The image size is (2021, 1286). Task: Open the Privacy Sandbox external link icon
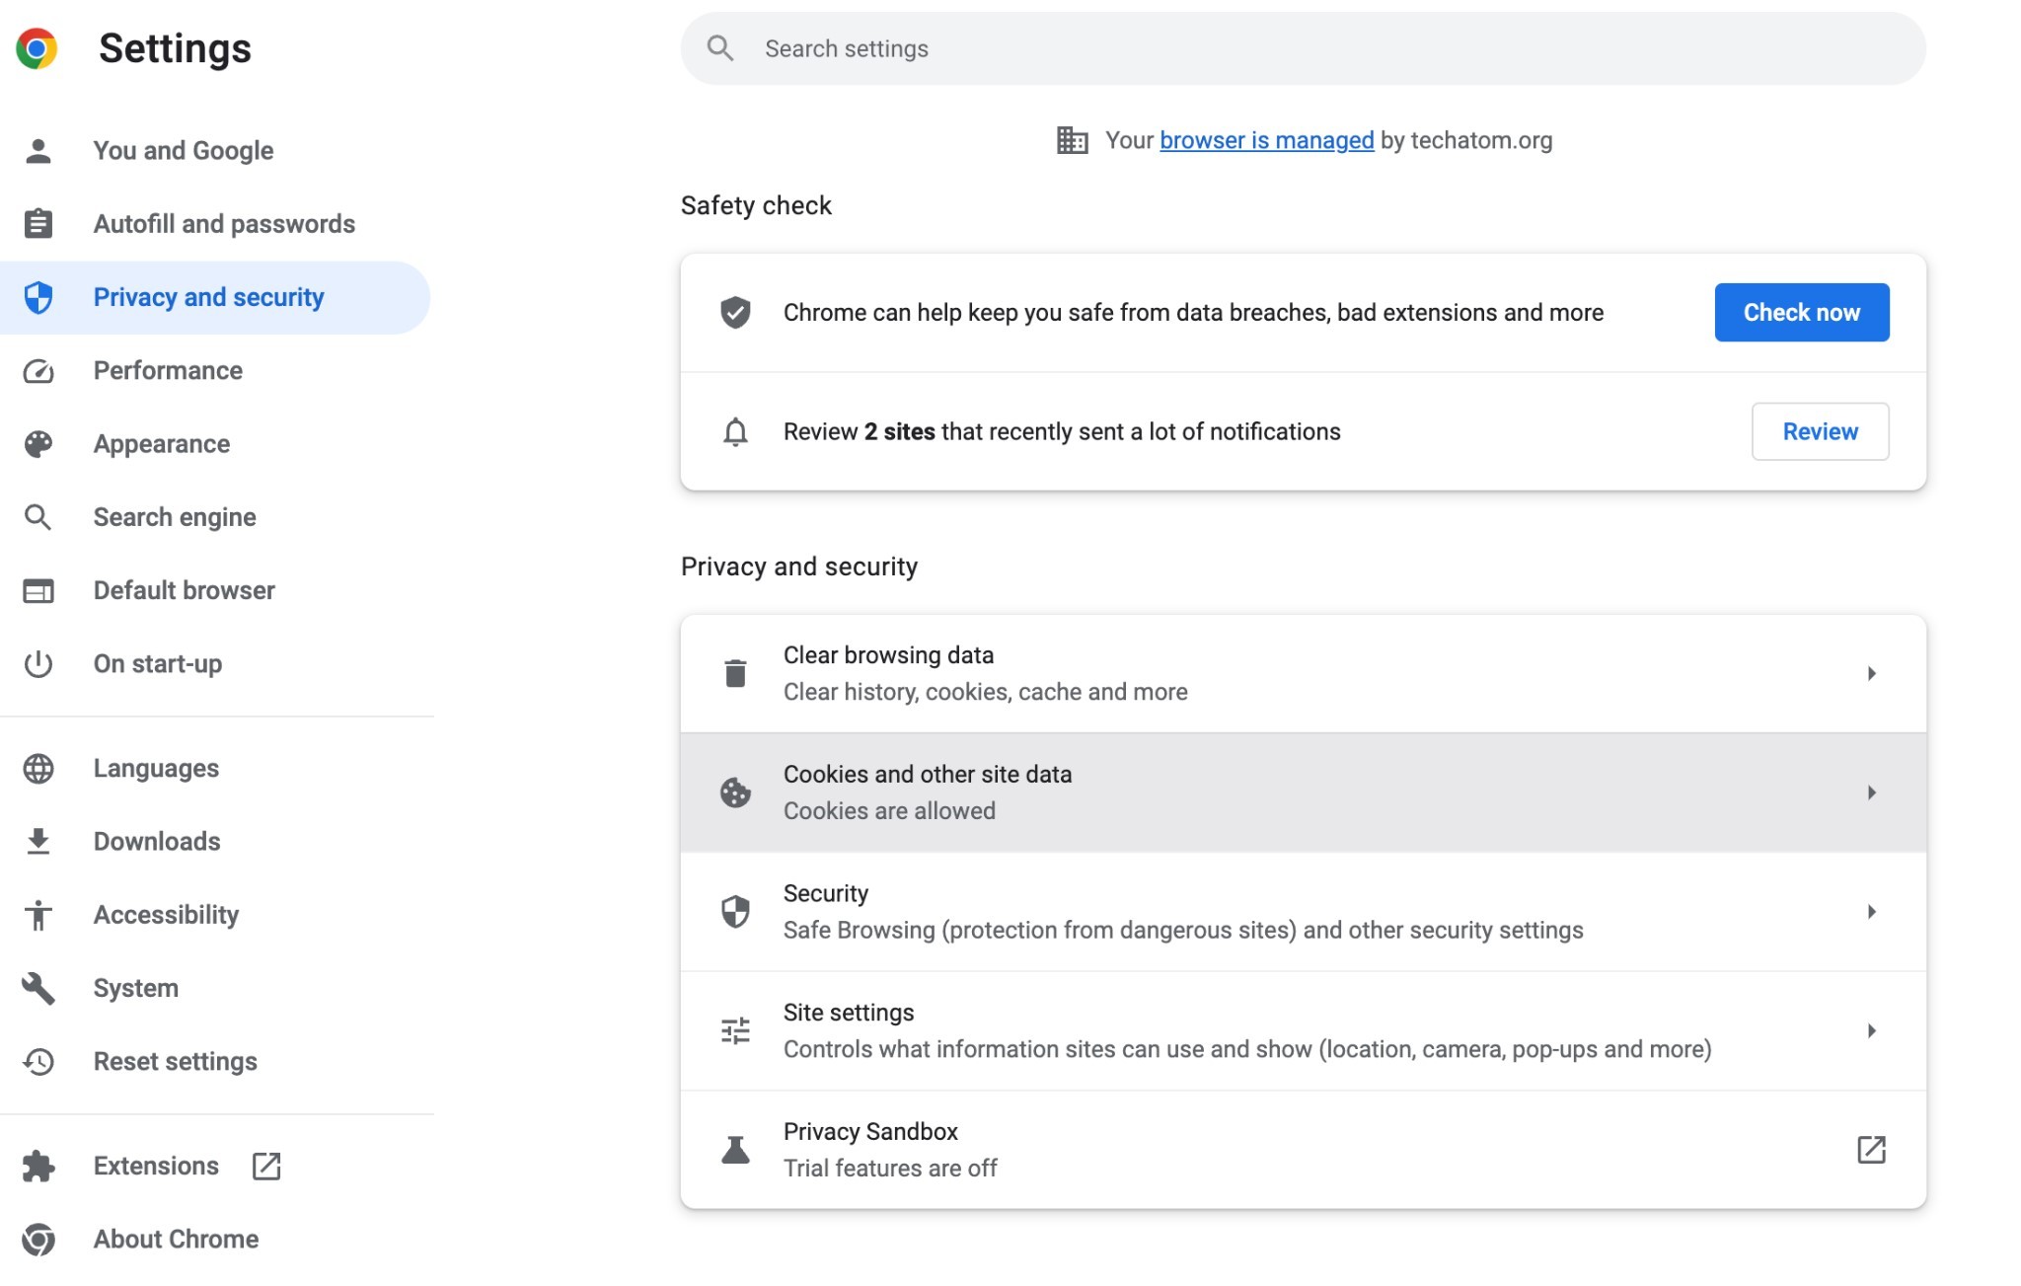click(x=1871, y=1150)
